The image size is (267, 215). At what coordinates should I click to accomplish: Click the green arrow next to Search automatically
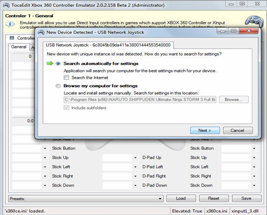[50, 63]
